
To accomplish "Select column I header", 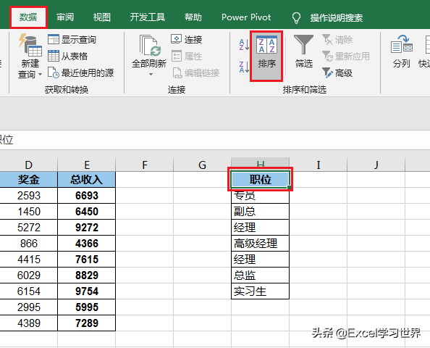I will tap(318, 165).
